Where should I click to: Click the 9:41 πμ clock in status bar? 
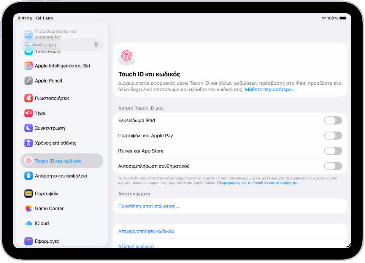tap(25, 18)
